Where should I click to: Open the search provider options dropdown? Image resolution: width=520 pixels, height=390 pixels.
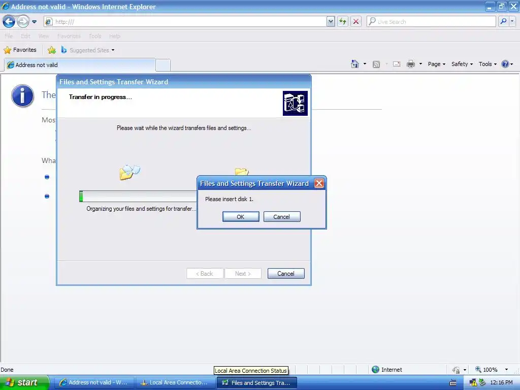click(x=512, y=21)
